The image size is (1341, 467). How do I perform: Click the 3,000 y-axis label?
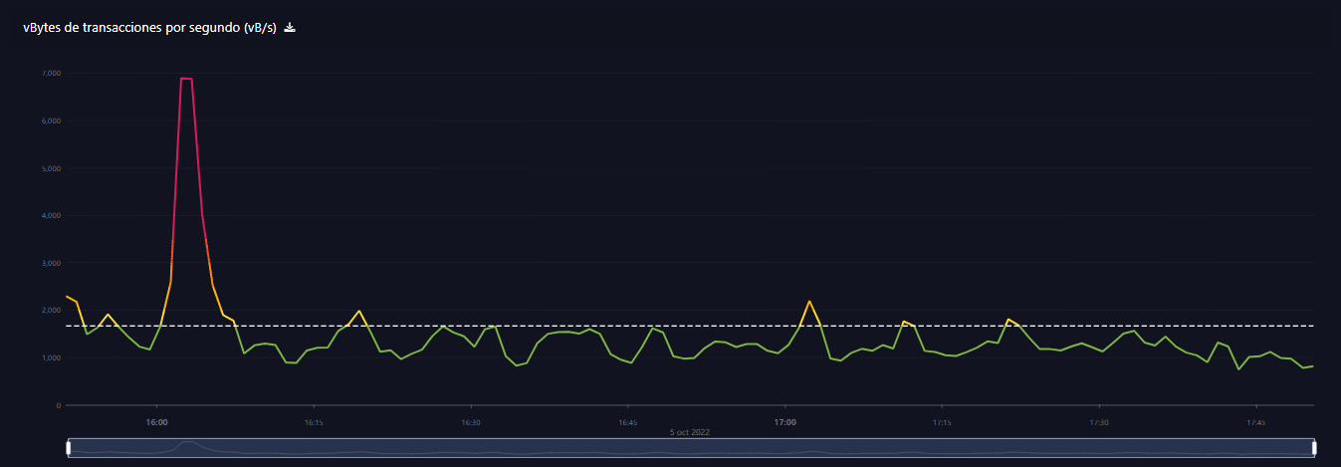(51, 263)
